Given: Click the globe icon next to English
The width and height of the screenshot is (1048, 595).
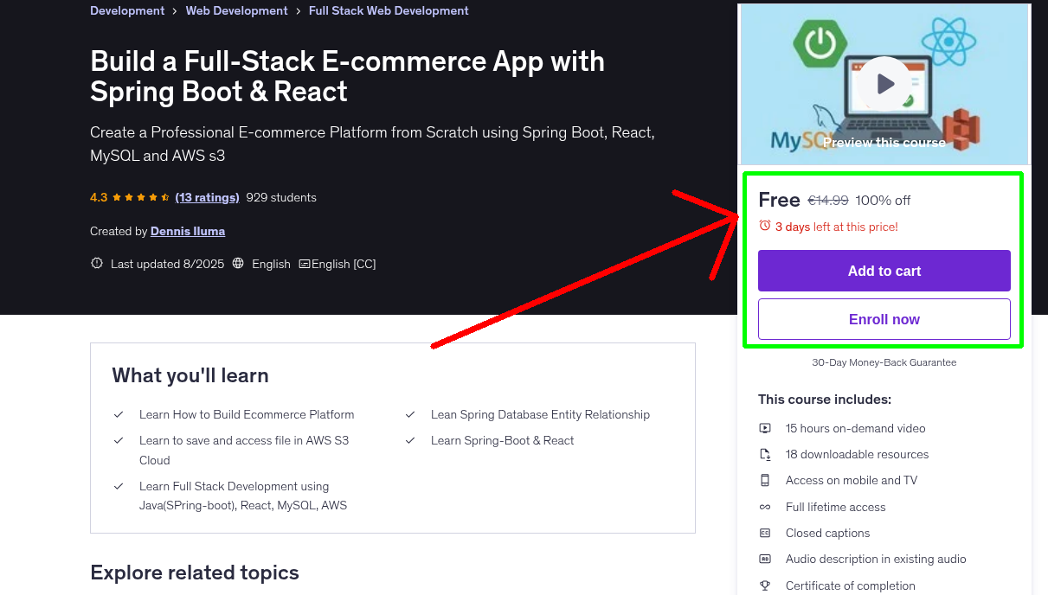Looking at the screenshot, I should click(238, 264).
